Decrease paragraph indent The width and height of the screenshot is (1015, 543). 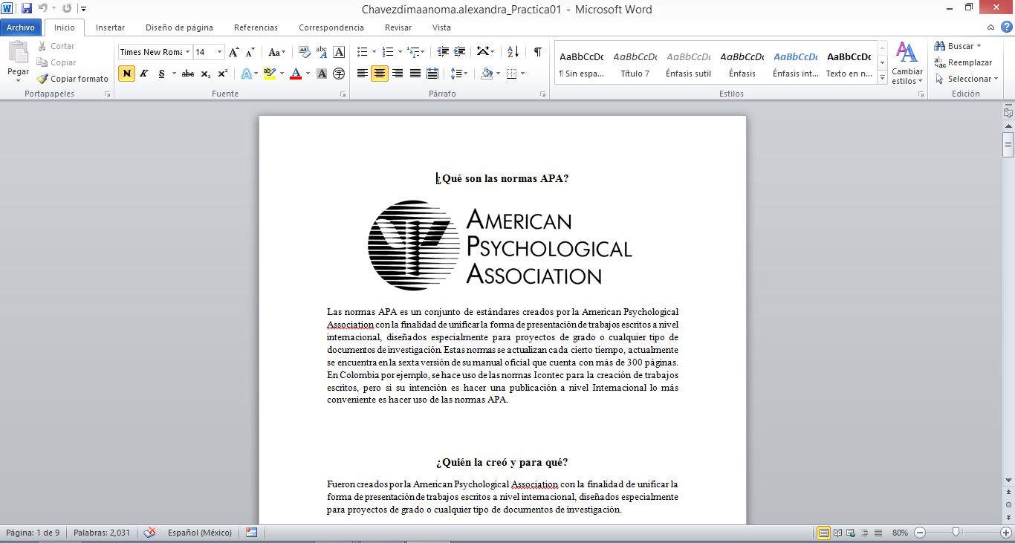444,52
